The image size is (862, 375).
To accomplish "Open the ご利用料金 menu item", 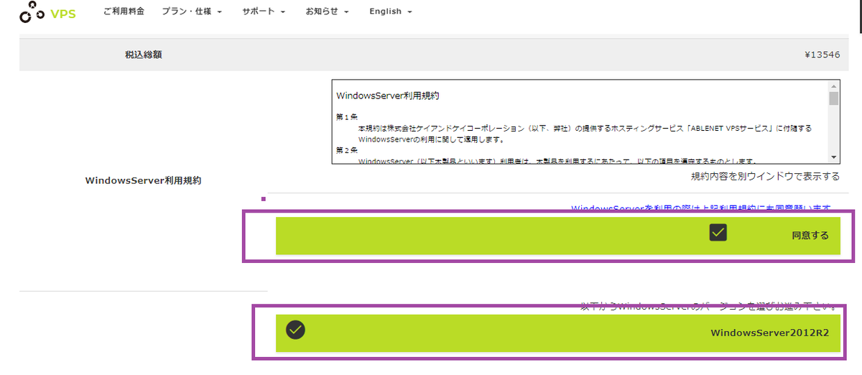I will pos(124,11).
